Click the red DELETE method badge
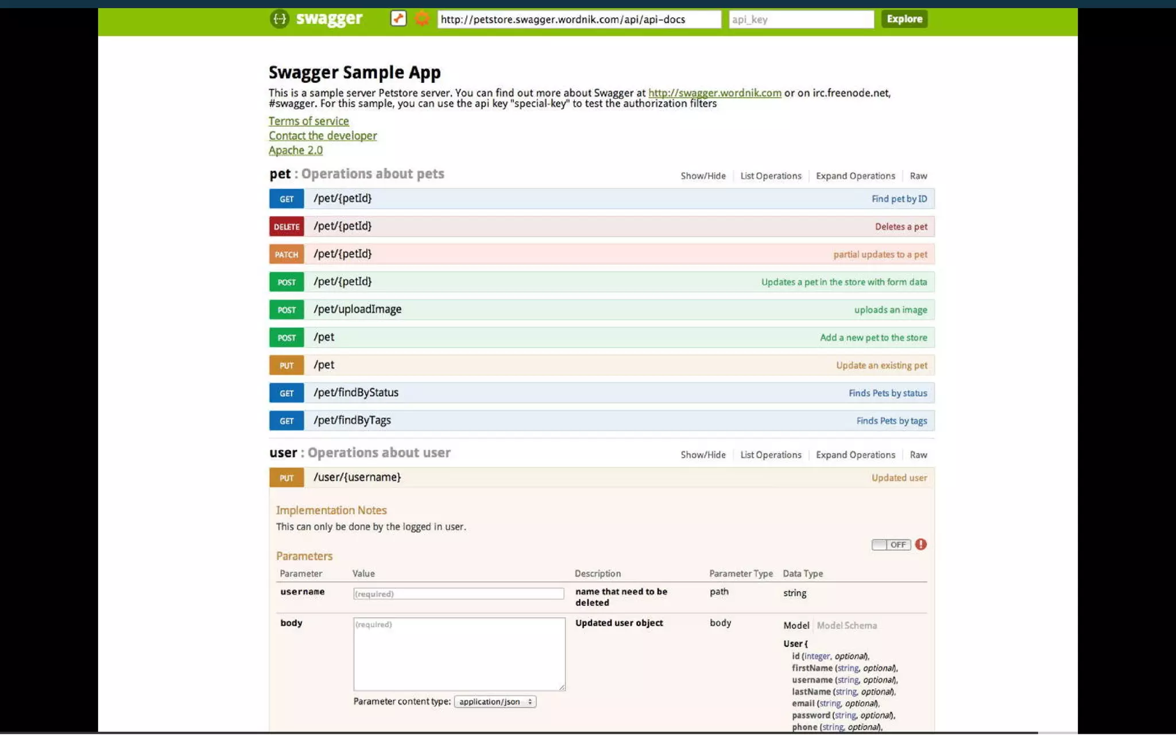Image resolution: width=1176 pixels, height=735 pixels. tap(287, 226)
